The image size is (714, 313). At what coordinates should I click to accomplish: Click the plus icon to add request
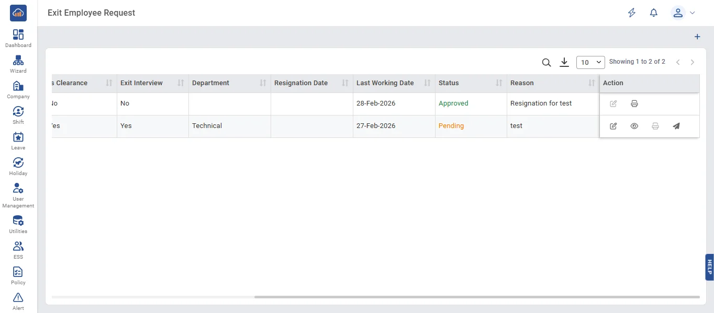697,37
